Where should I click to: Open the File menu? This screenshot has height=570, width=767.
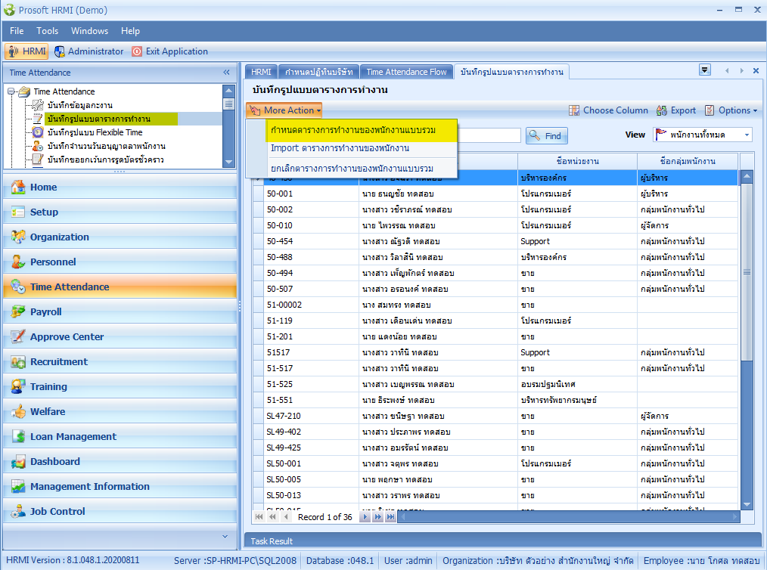coord(17,31)
